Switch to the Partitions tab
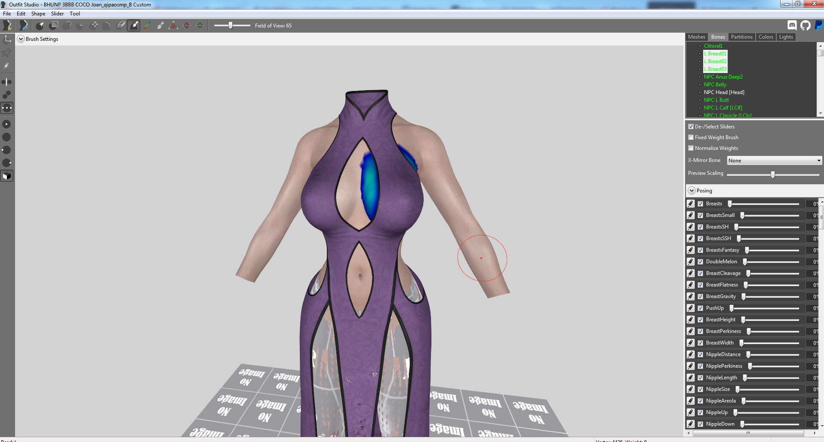Image resolution: width=824 pixels, height=442 pixels. 741,37
